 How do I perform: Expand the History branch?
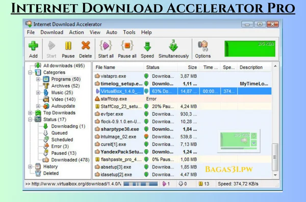[30, 167]
